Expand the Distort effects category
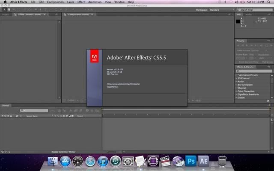 tap(236, 98)
